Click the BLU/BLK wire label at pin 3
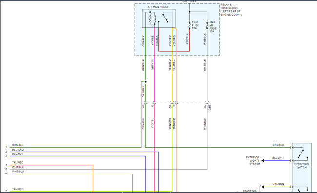Viewport: 317px width, 193px height. pos(18,154)
